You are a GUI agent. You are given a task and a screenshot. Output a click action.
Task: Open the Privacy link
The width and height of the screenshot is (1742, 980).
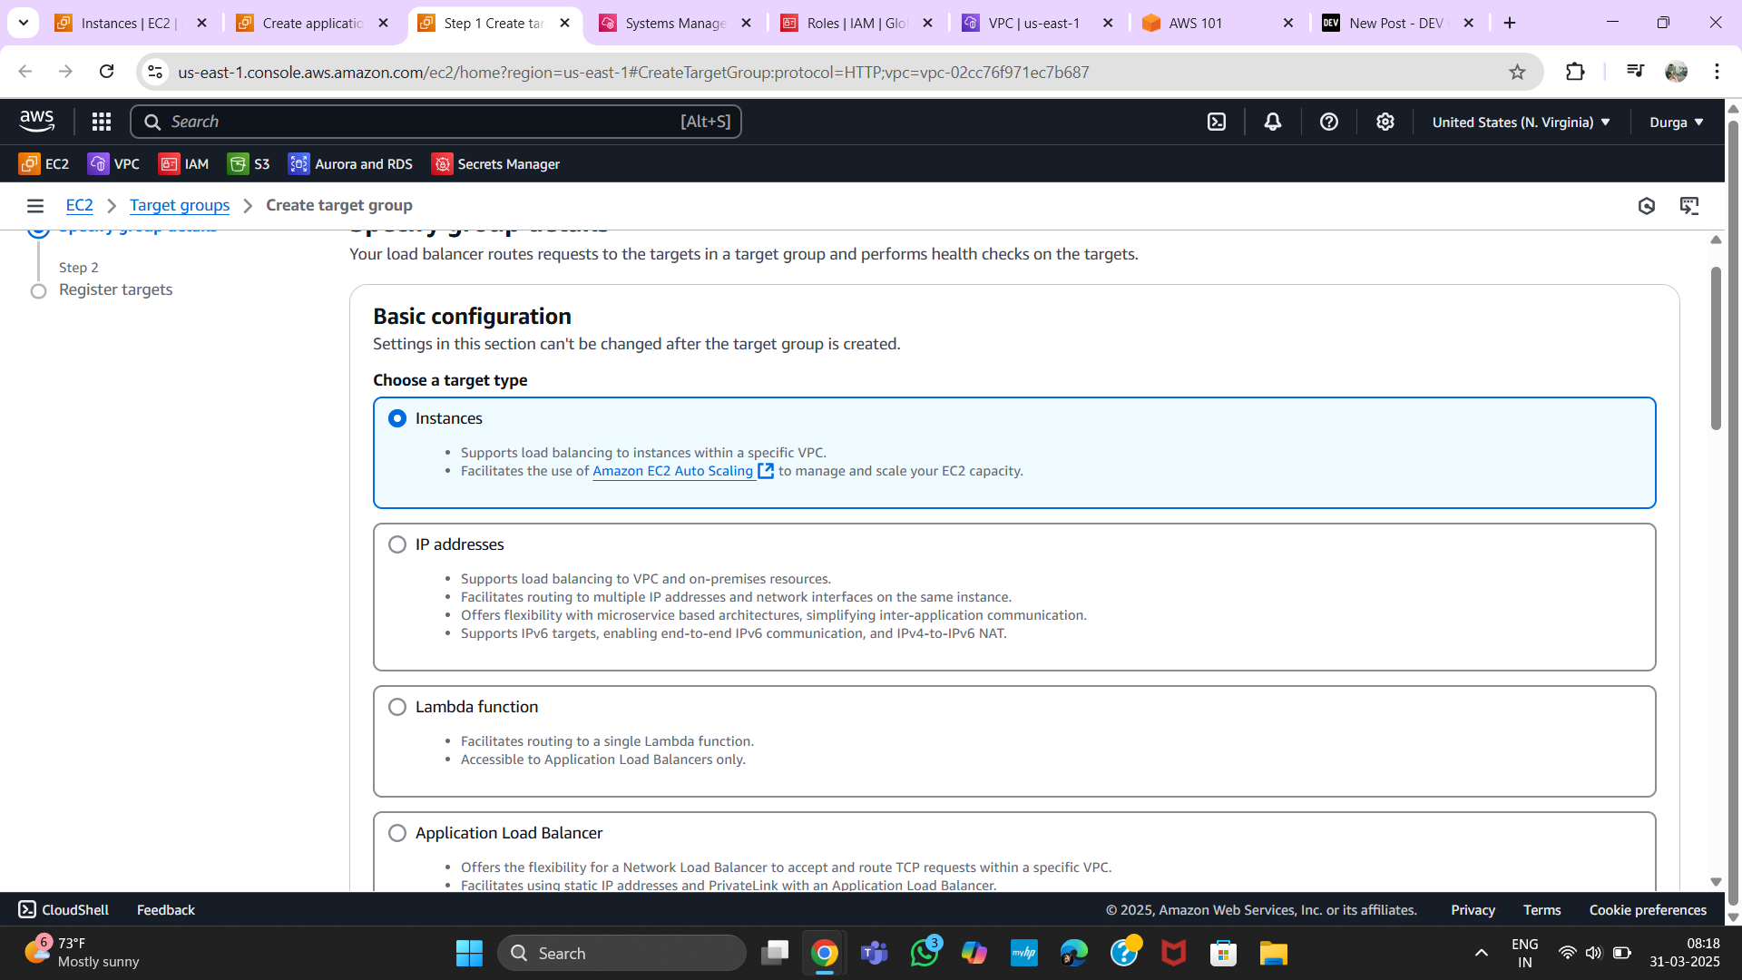tap(1473, 909)
